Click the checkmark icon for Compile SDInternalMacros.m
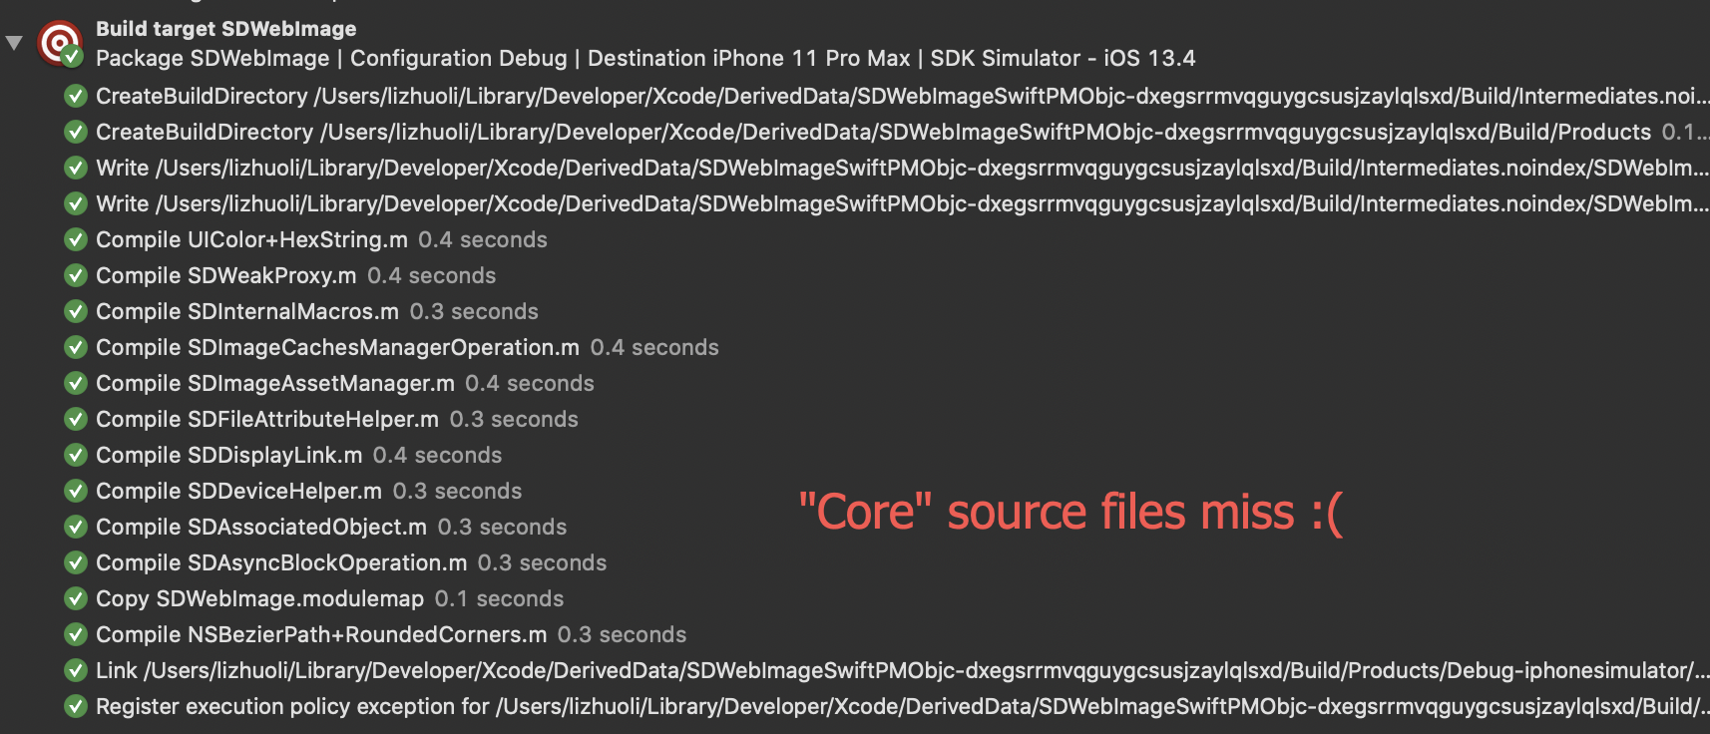The image size is (1710, 734). 76,311
